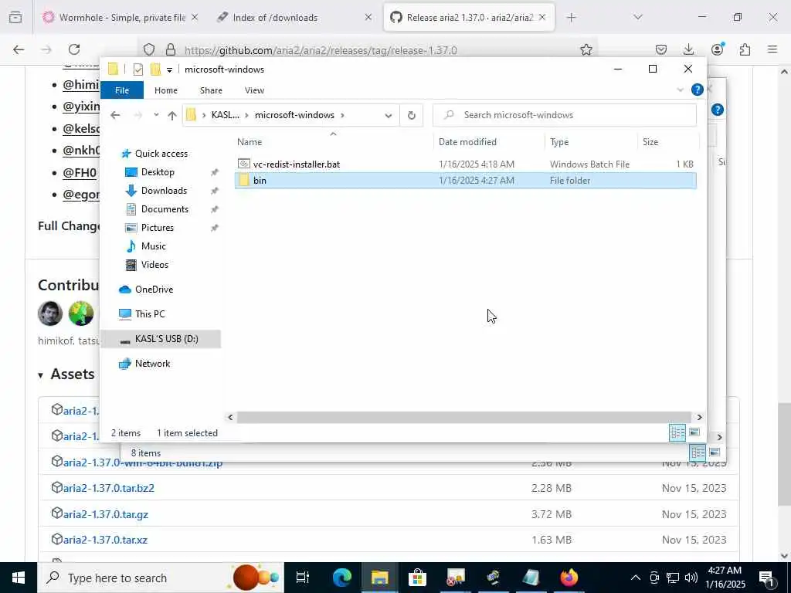Sort files by the Name column

333,142
